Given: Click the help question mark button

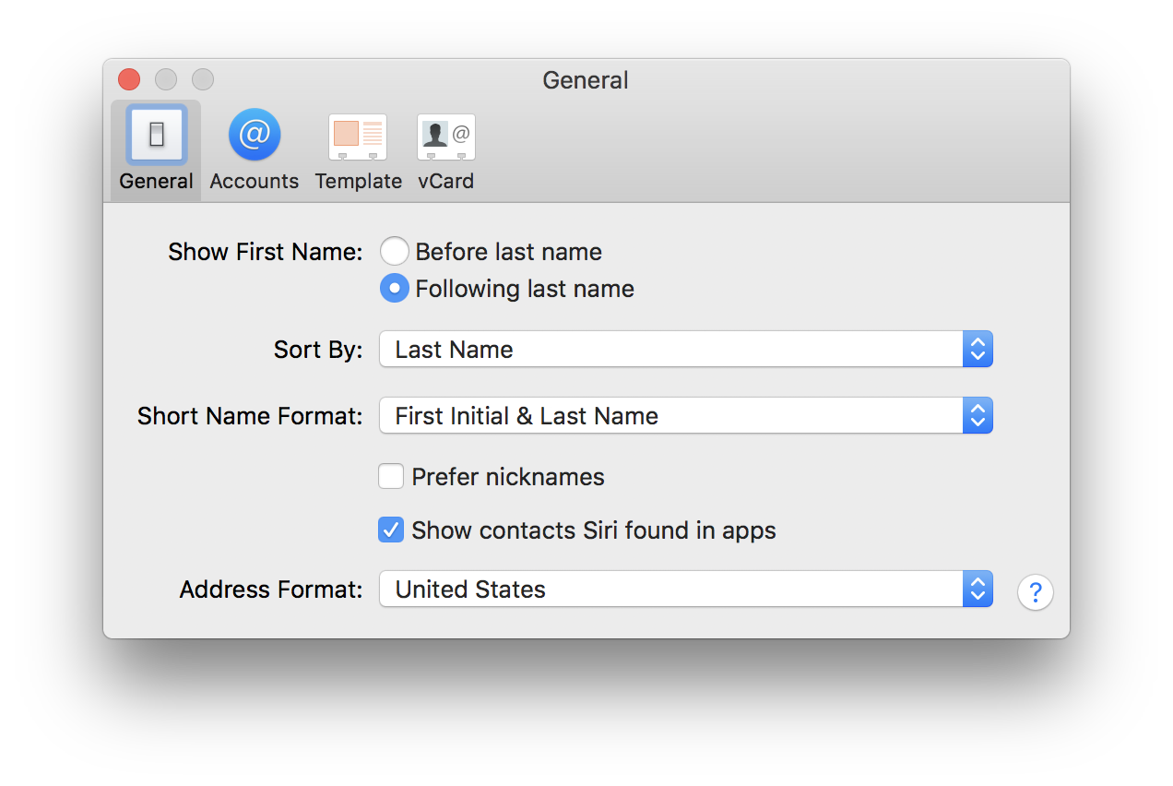Looking at the screenshot, I should 1036,591.
